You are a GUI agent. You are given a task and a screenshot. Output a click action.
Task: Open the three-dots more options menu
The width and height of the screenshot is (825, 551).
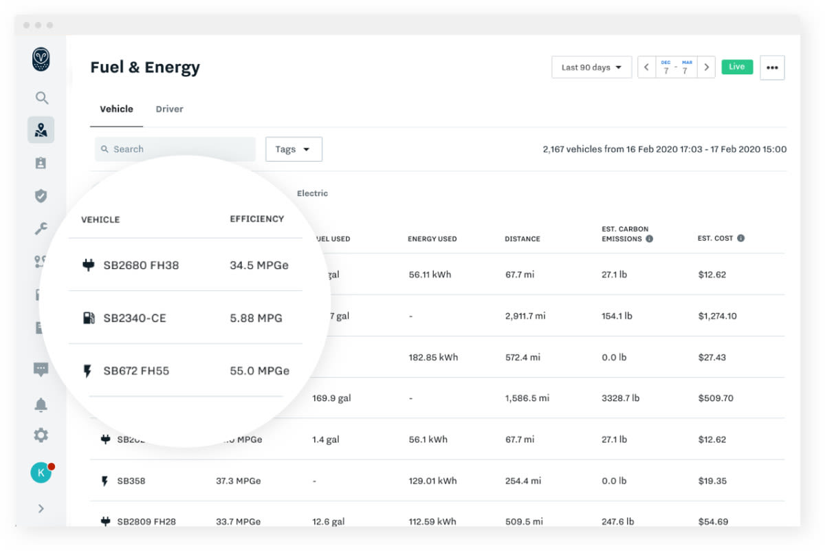772,67
